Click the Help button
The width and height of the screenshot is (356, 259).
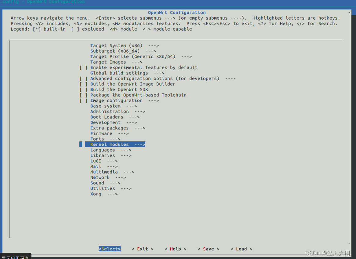pos(176,249)
